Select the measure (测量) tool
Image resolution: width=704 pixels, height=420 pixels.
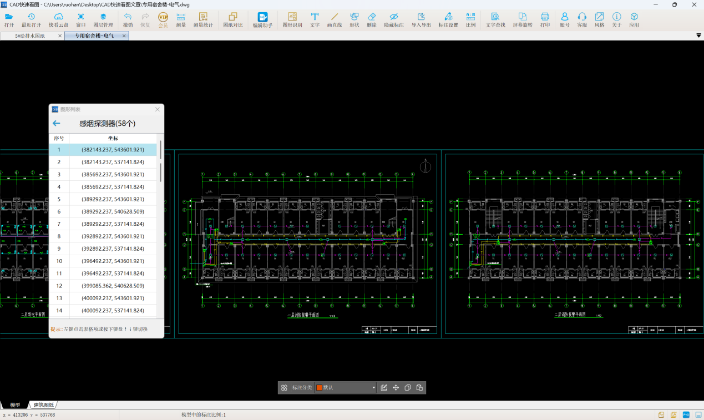(181, 20)
